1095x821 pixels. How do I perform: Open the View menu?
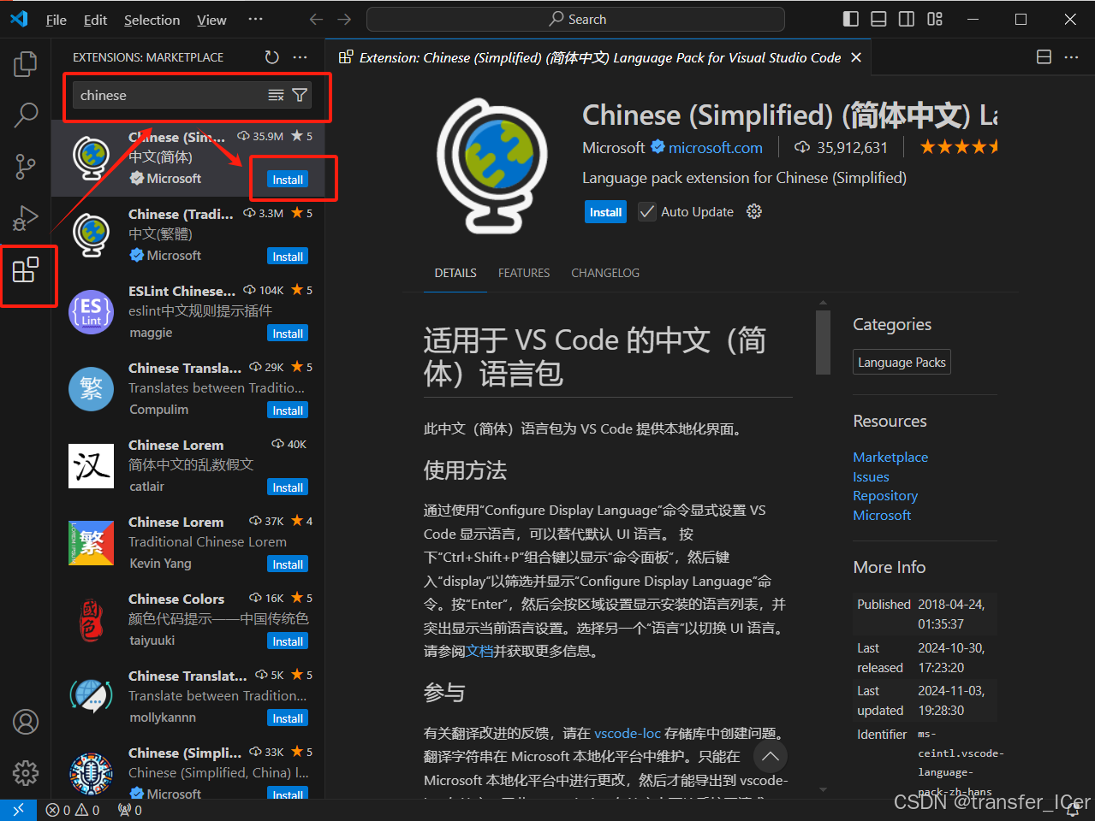coord(211,19)
